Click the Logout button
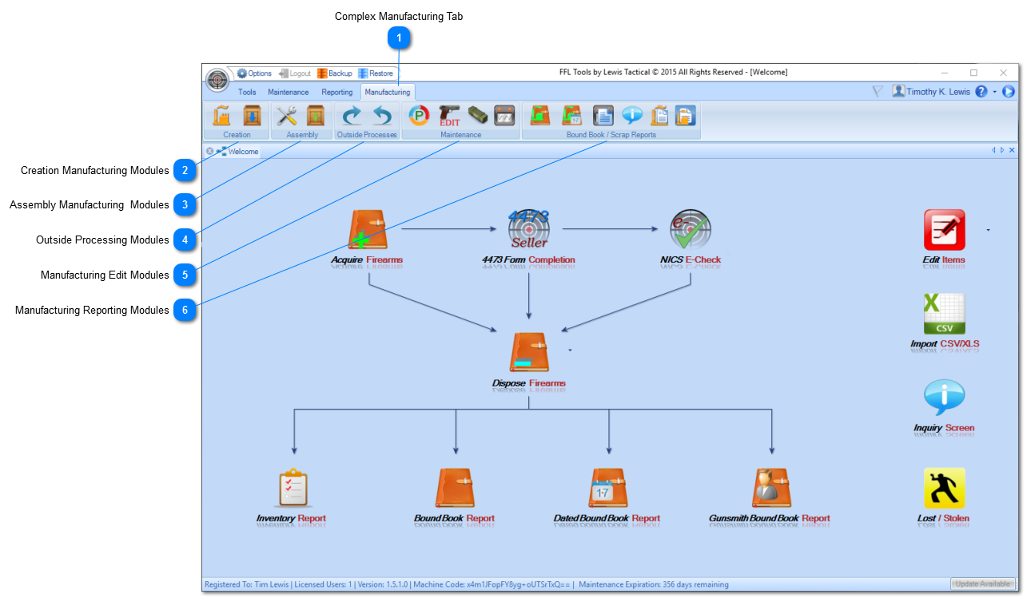The image size is (1031, 598). 295,73
